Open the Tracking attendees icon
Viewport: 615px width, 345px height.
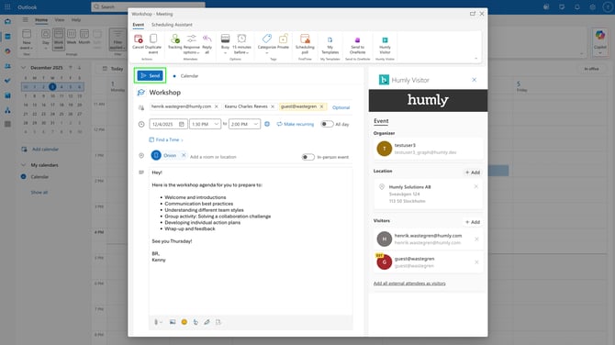(175, 39)
